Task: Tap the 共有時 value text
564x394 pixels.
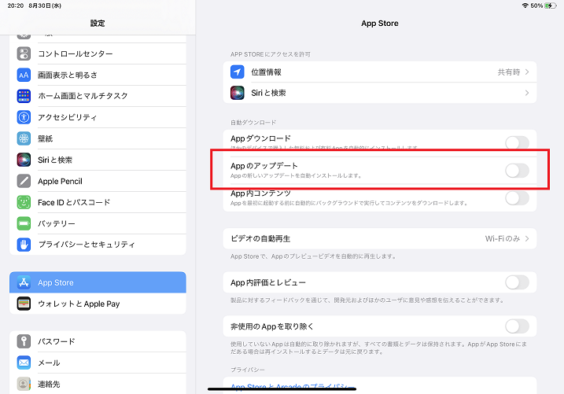Action: 509,72
